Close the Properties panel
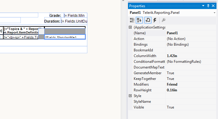 coord(213,6)
